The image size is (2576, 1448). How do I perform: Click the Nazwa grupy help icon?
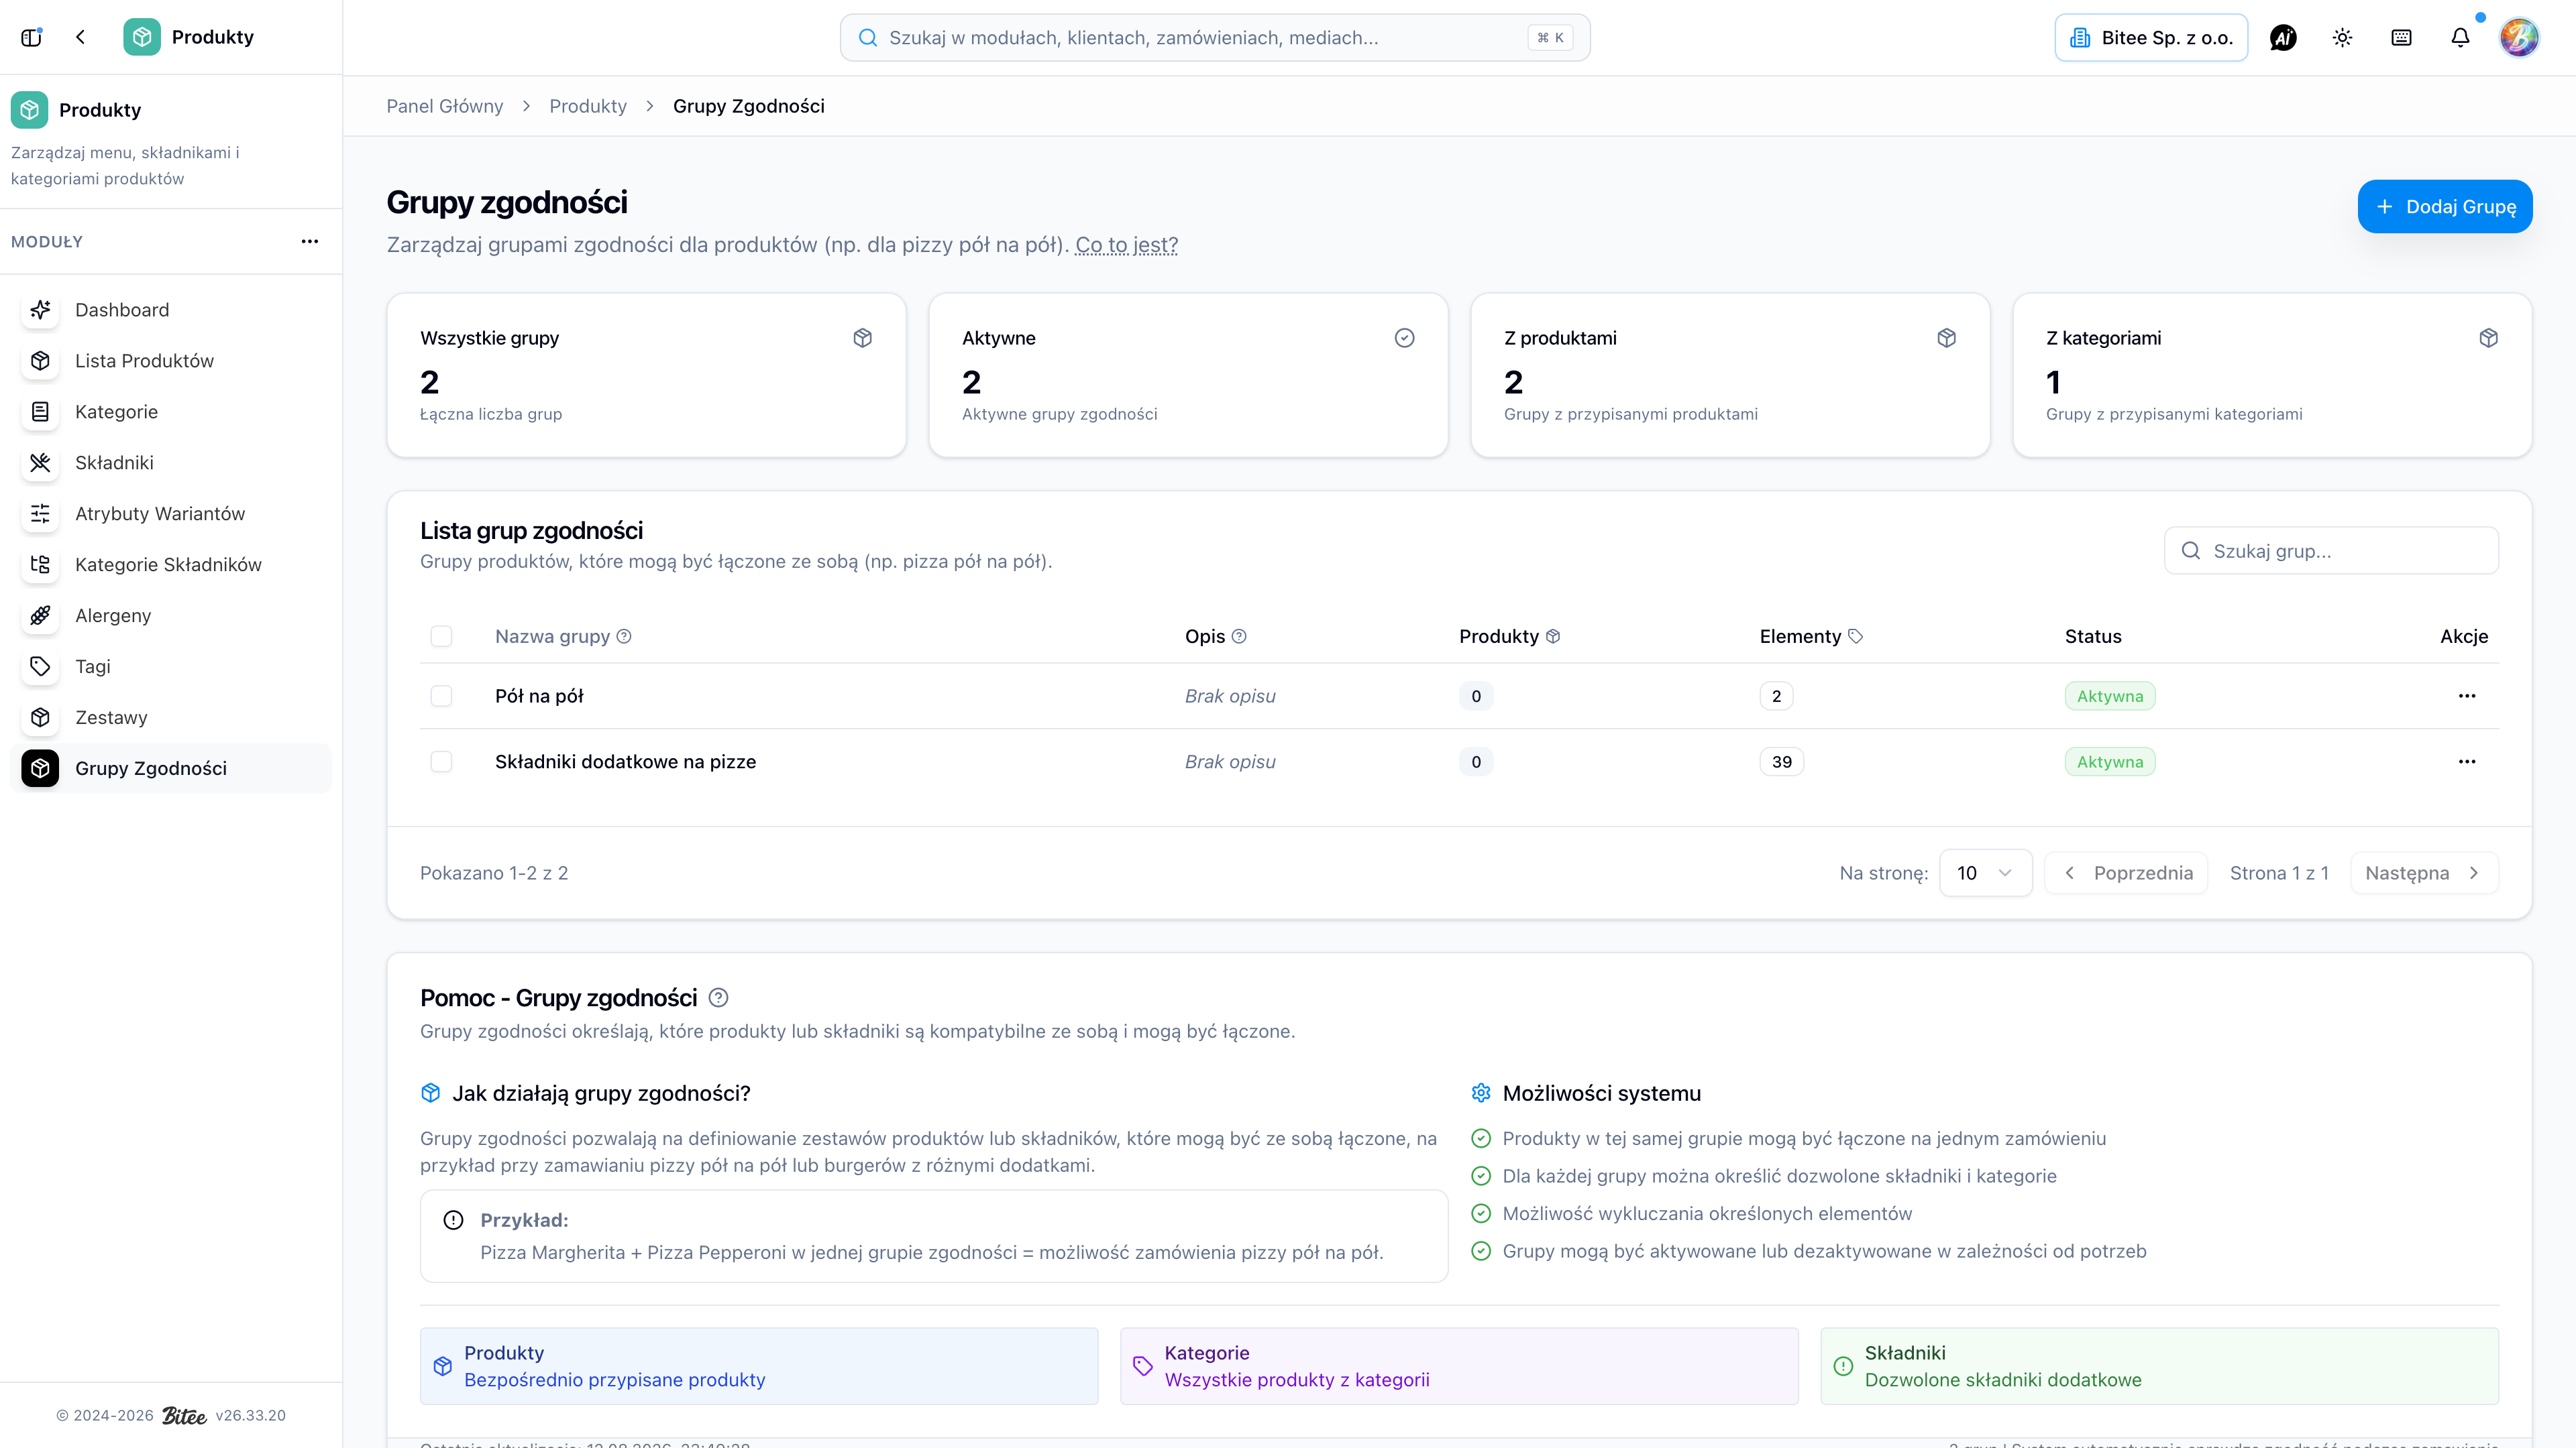tap(624, 637)
